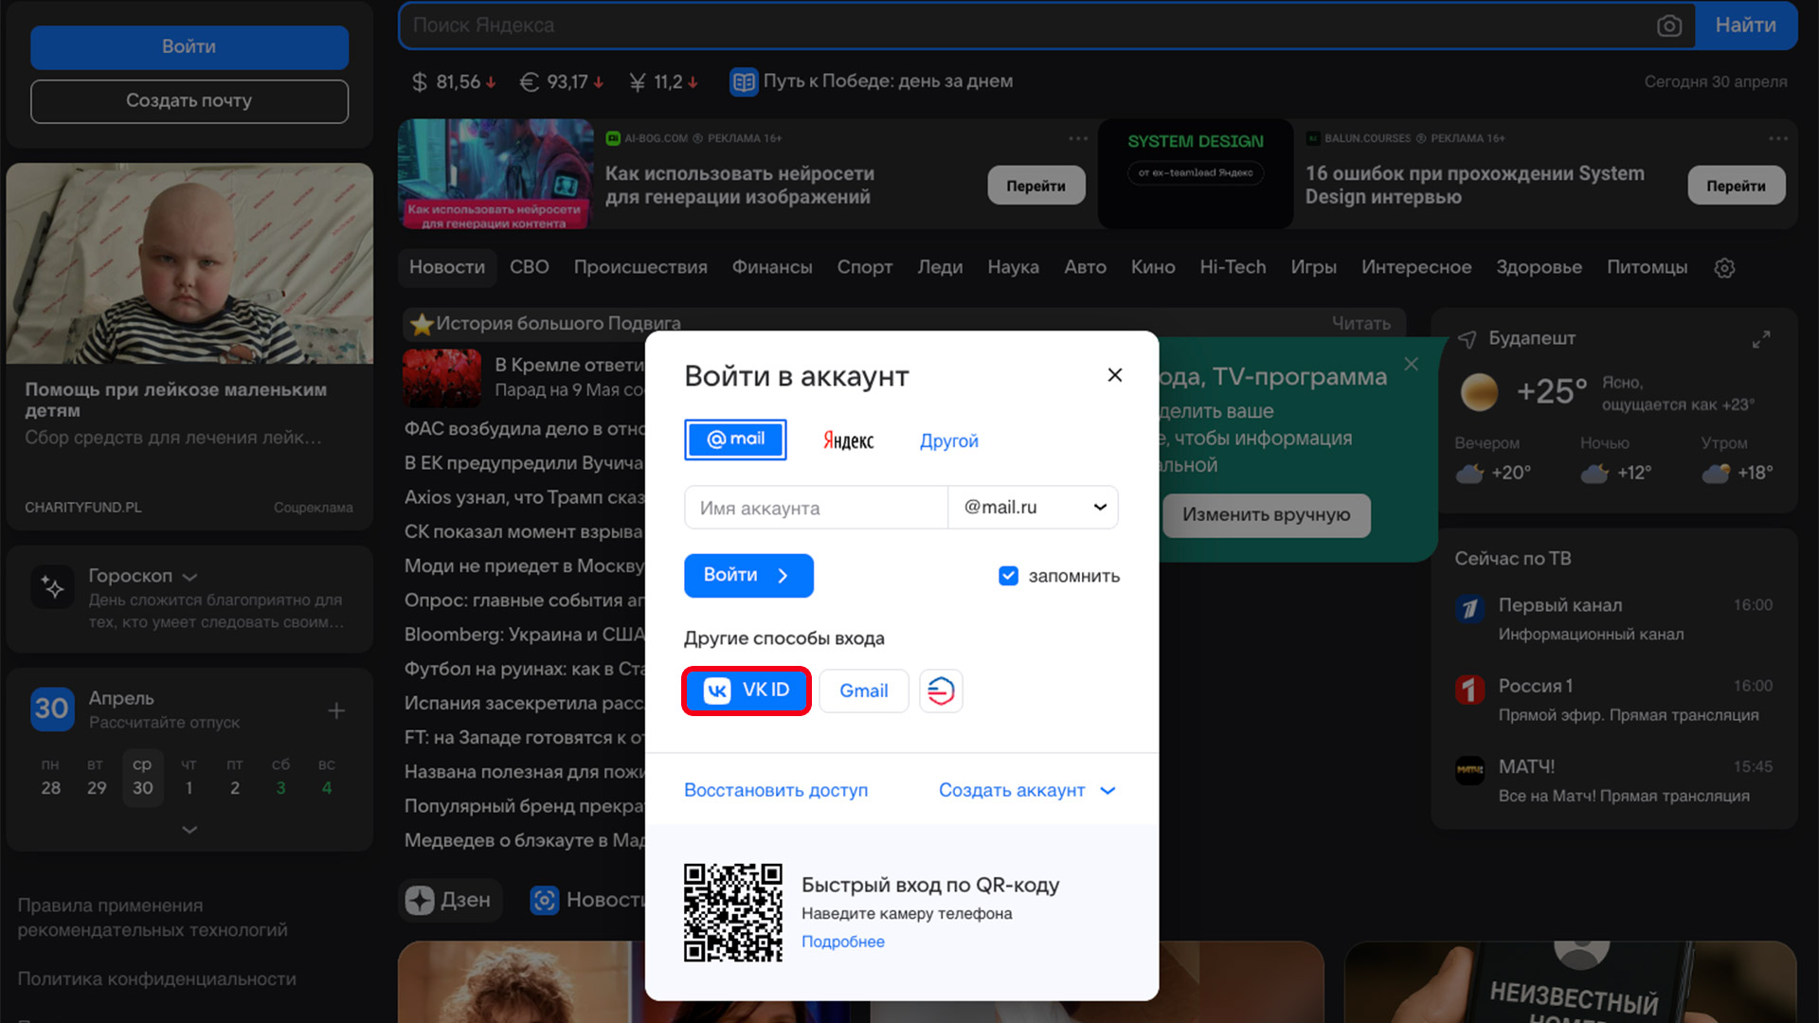Open the yuan exchange rate
1819x1023 pixels.
664,82
